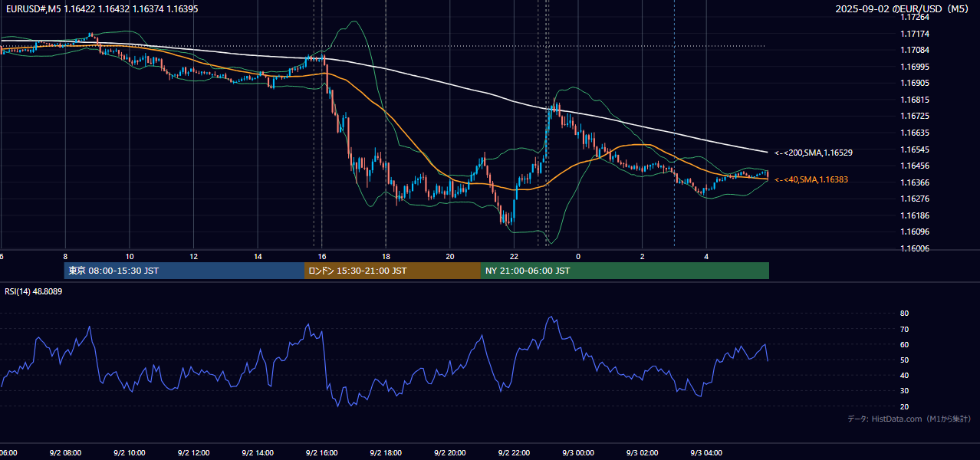Click the RSI axis level 30

[904, 390]
